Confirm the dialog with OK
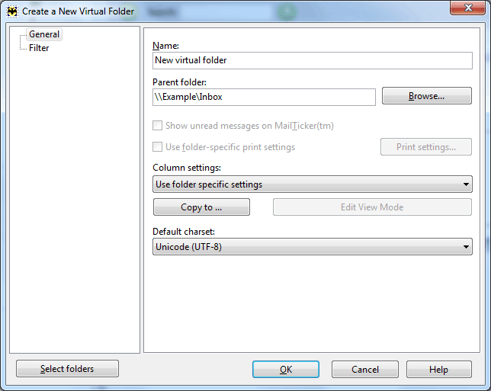491x391 pixels. pyautogui.click(x=286, y=370)
